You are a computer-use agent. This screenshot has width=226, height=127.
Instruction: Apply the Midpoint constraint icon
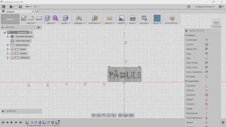pos(206,99)
